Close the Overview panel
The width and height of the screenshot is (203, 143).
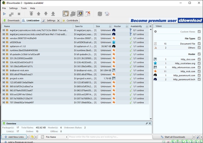pos(150,123)
